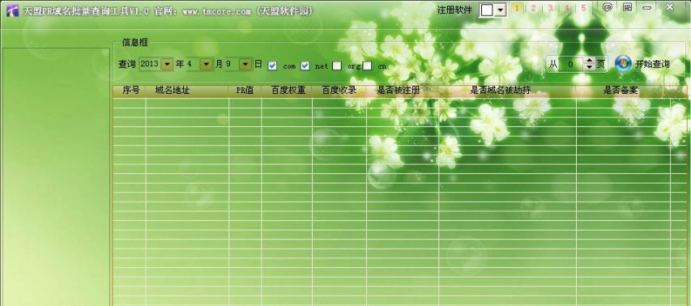This screenshot has width=691, height=306.
Task: Click the app logo icon in title bar
Action: [x=12, y=11]
